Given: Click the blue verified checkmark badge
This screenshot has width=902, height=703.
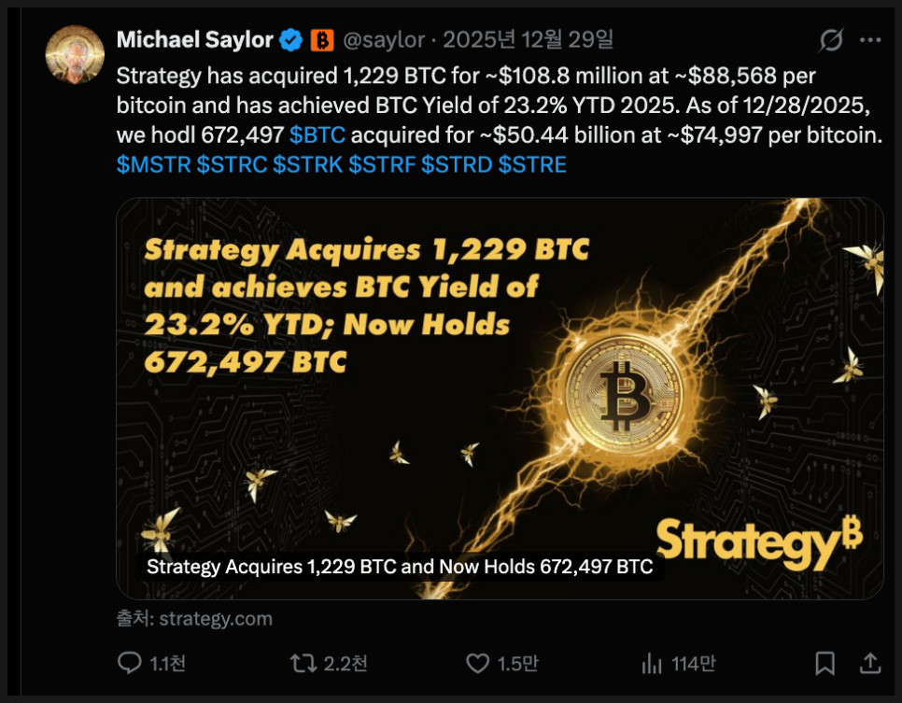Looking at the screenshot, I should 292,40.
